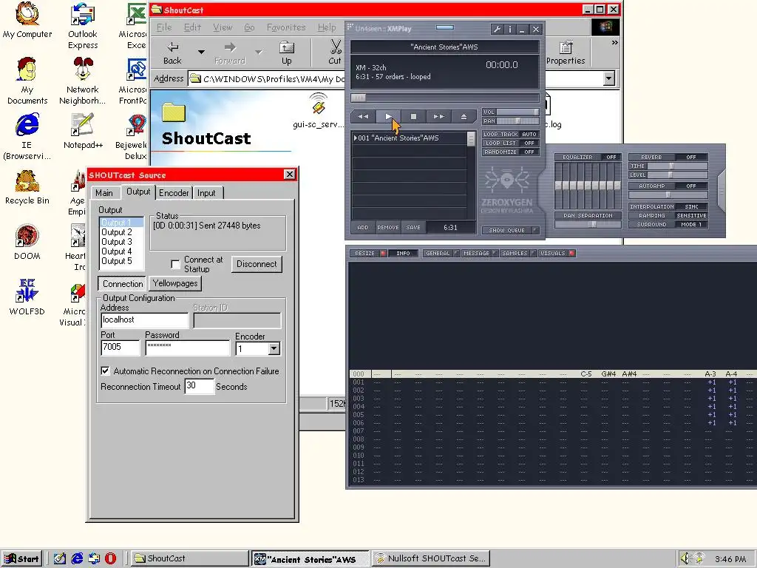Switch to the Input tab
This screenshot has height=568, width=757.
pos(206,193)
